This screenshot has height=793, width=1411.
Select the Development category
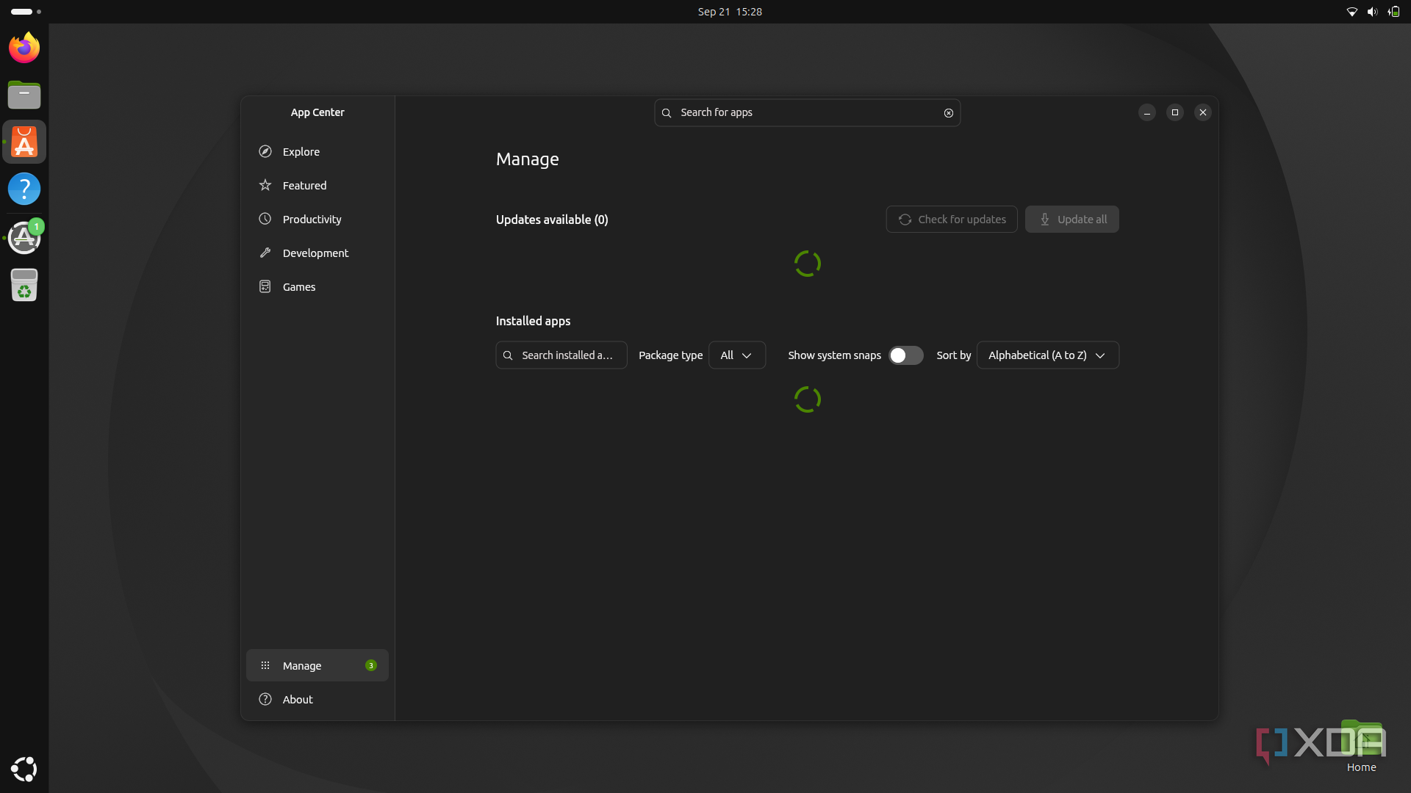(x=317, y=253)
